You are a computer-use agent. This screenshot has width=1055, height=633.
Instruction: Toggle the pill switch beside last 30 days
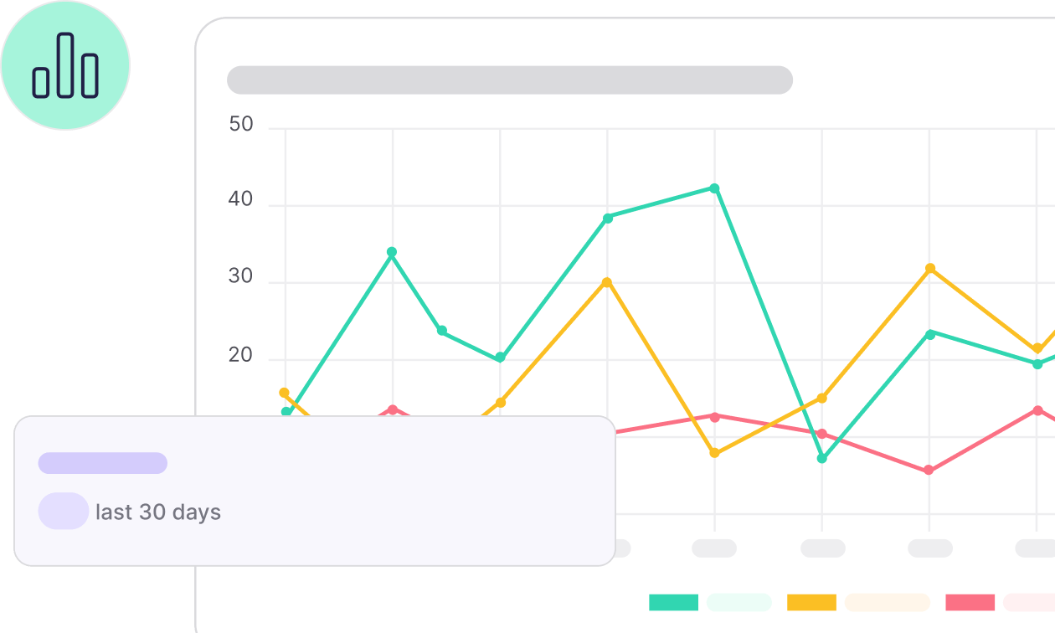coord(64,511)
